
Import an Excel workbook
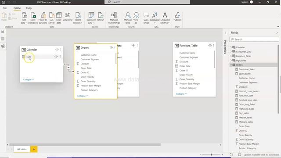(33, 18)
